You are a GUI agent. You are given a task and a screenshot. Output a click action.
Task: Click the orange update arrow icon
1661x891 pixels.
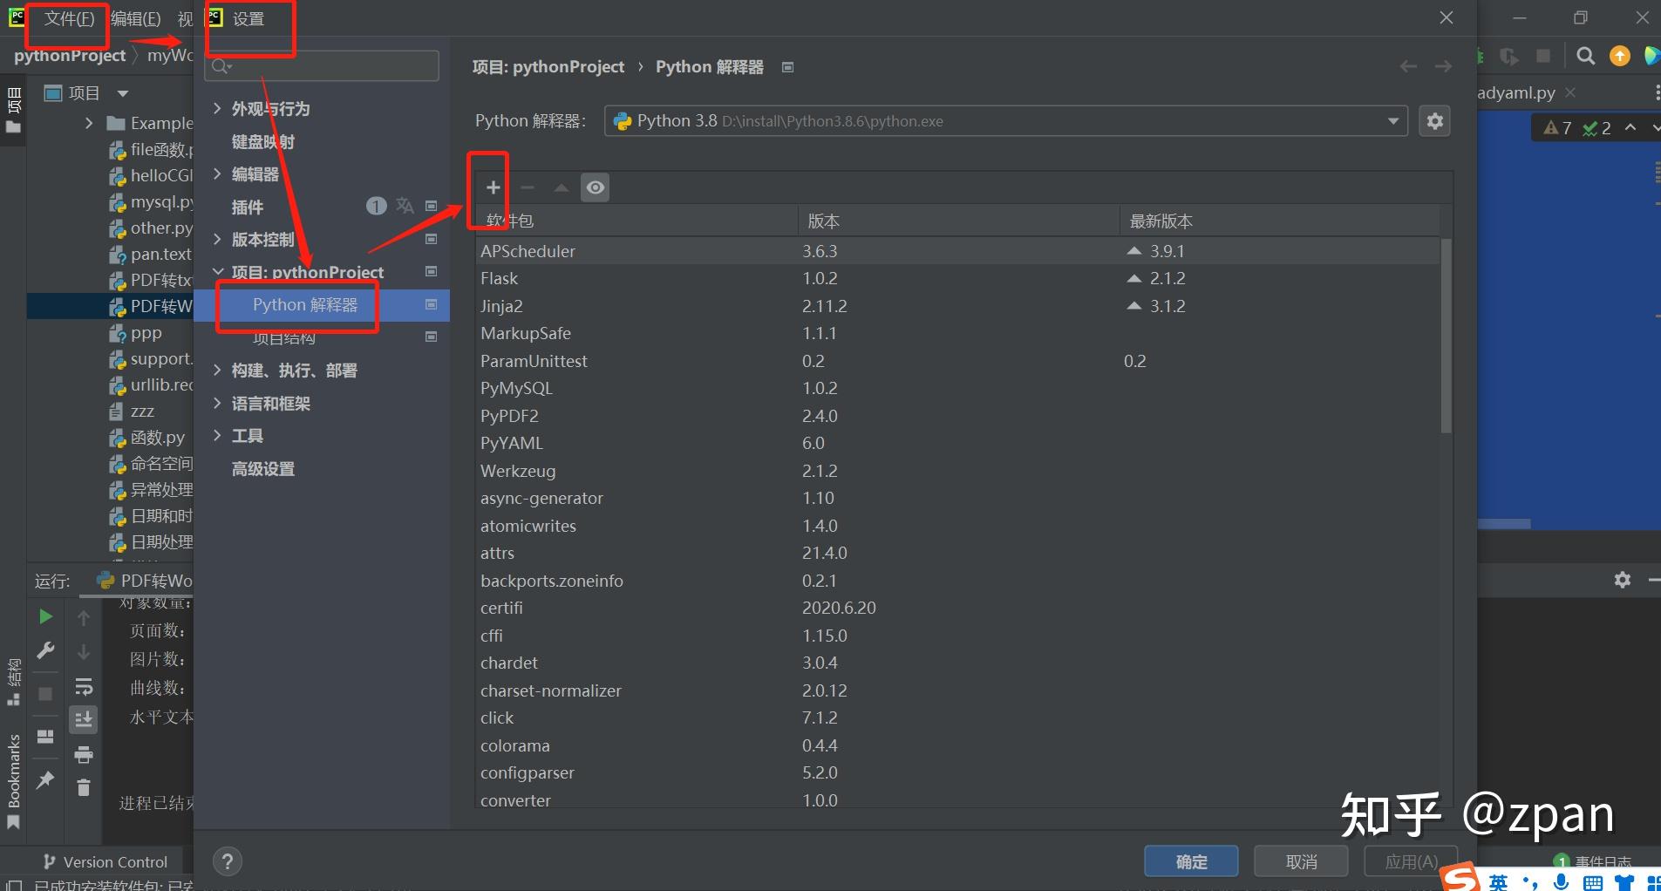[1620, 56]
